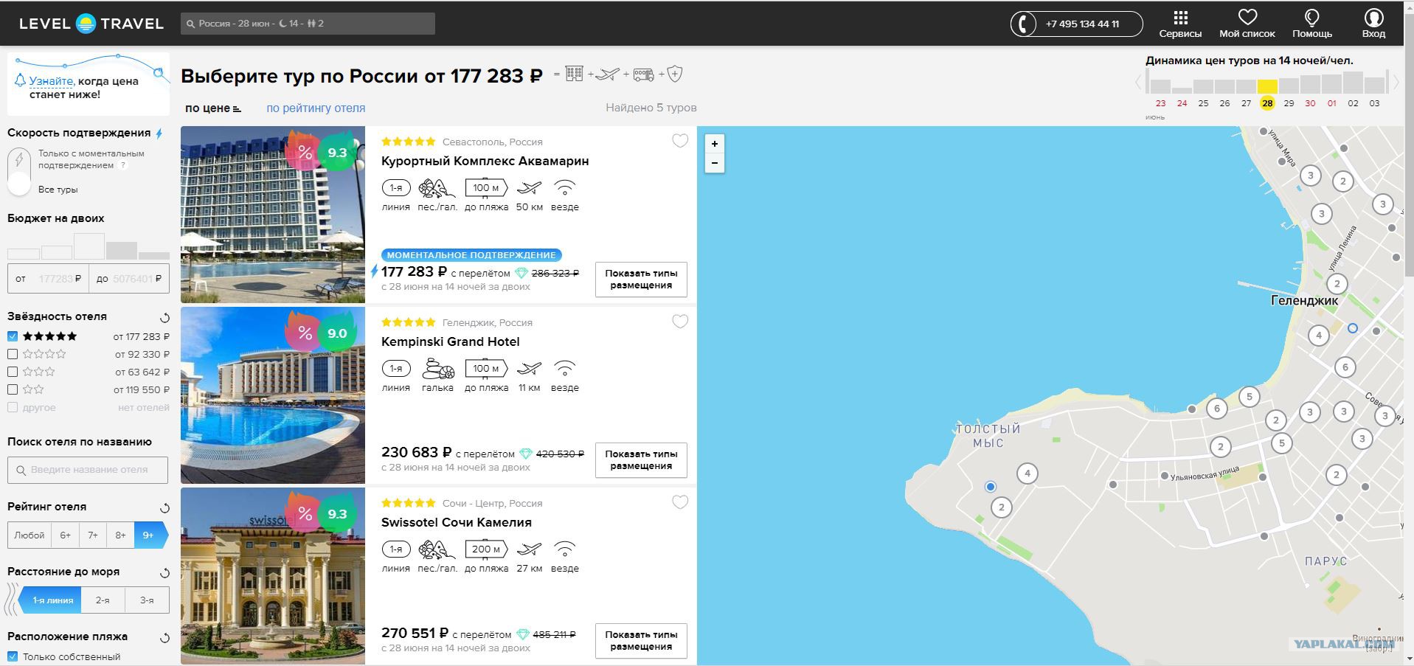
Task: Select 6+ hotel rating
Action: tap(66, 535)
